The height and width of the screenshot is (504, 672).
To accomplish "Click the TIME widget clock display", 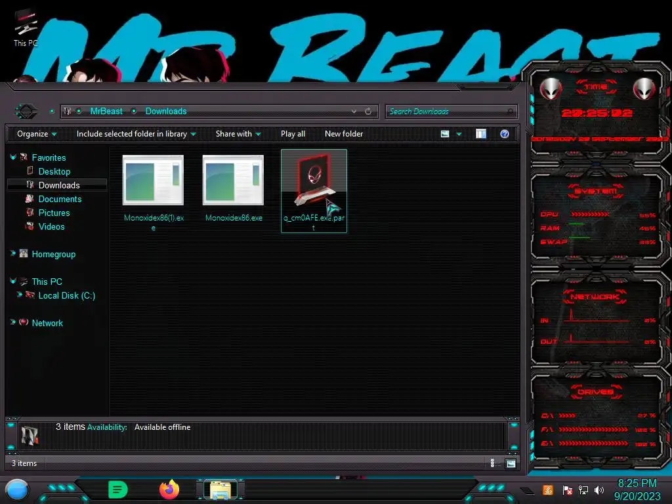I will coord(597,113).
